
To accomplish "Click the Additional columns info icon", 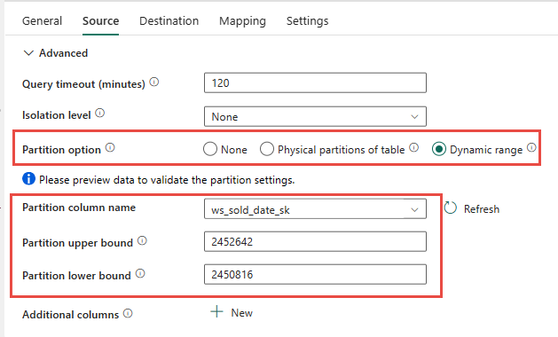I will point(128,313).
